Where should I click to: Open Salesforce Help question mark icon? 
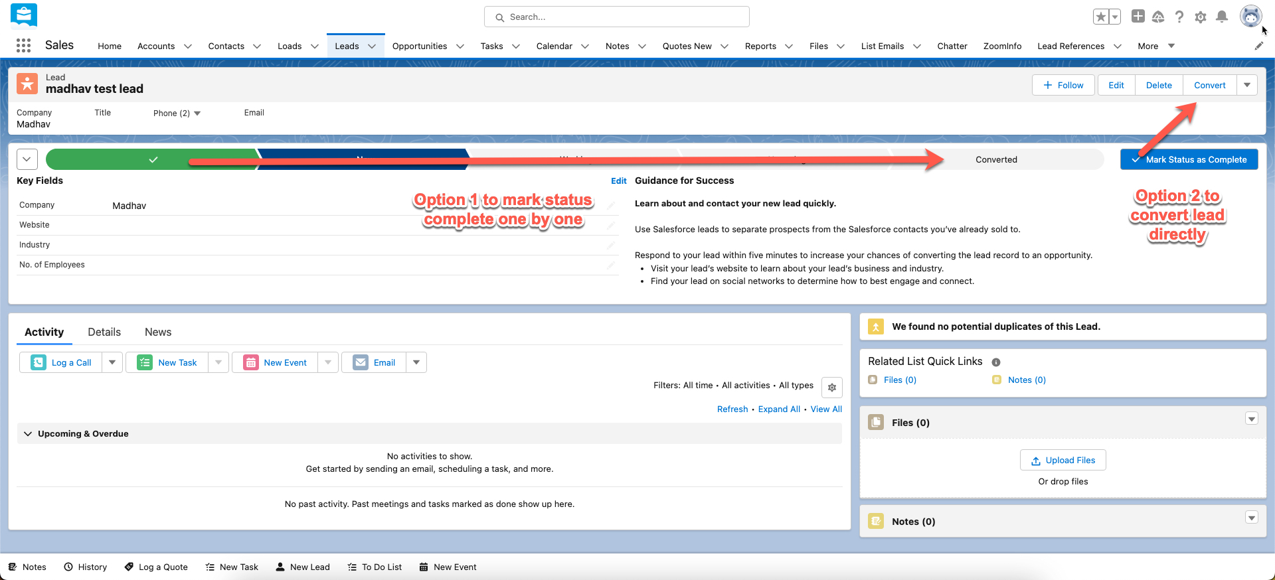click(1179, 17)
